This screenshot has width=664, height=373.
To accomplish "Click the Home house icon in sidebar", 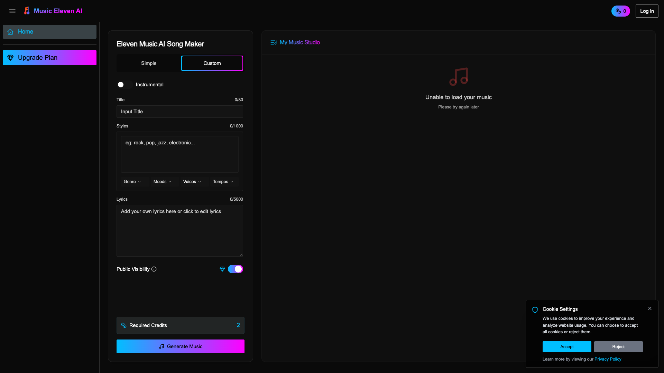I will pos(10,32).
